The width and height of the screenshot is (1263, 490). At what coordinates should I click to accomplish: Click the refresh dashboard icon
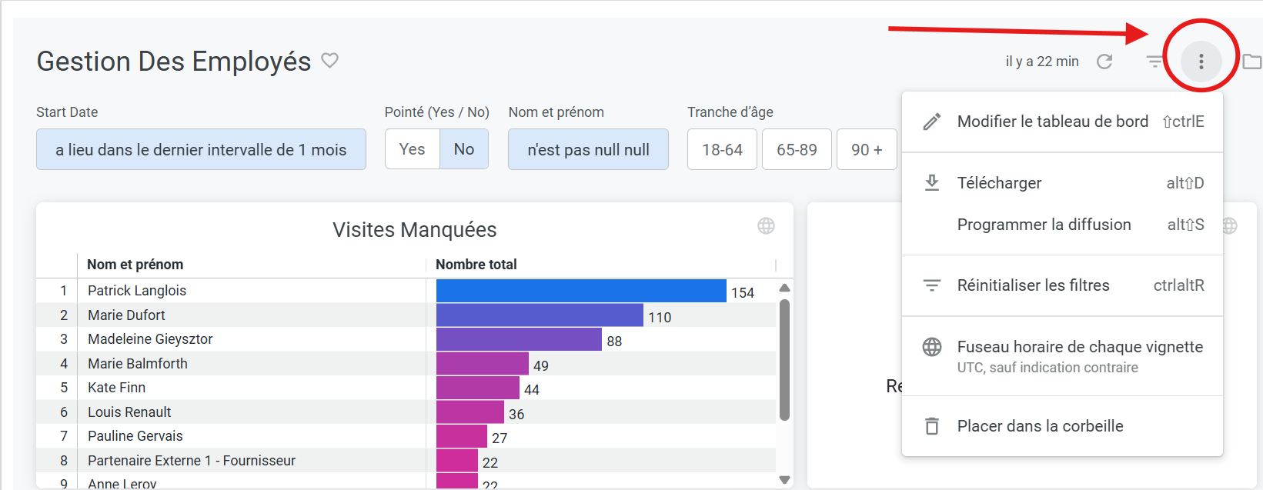1104,62
